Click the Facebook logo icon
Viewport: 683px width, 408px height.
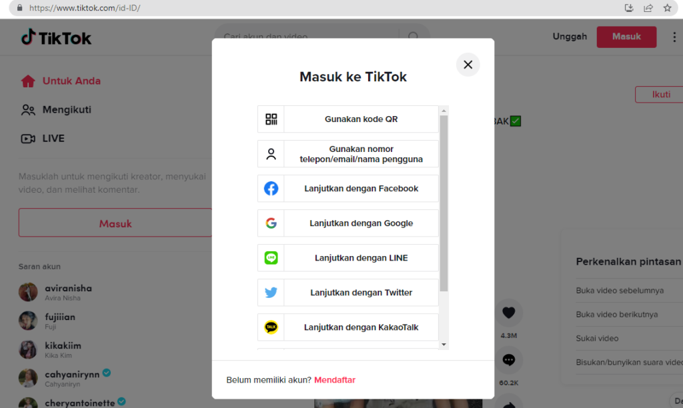click(x=271, y=189)
